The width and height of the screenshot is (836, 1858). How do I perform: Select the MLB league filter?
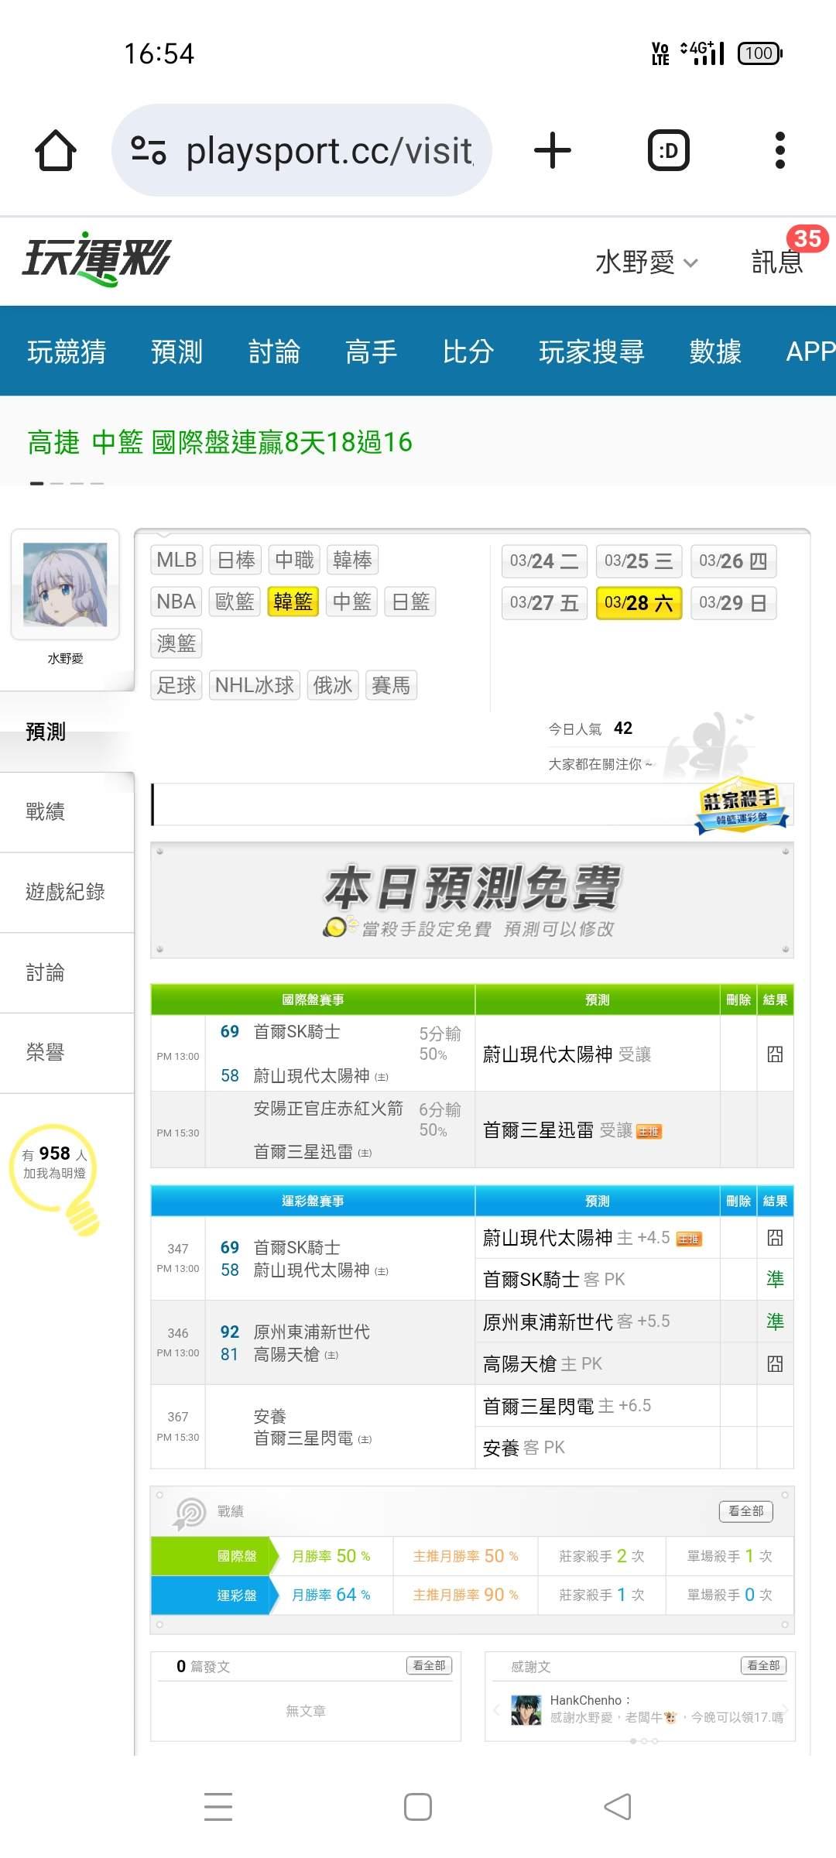pyautogui.click(x=176, y=560)
